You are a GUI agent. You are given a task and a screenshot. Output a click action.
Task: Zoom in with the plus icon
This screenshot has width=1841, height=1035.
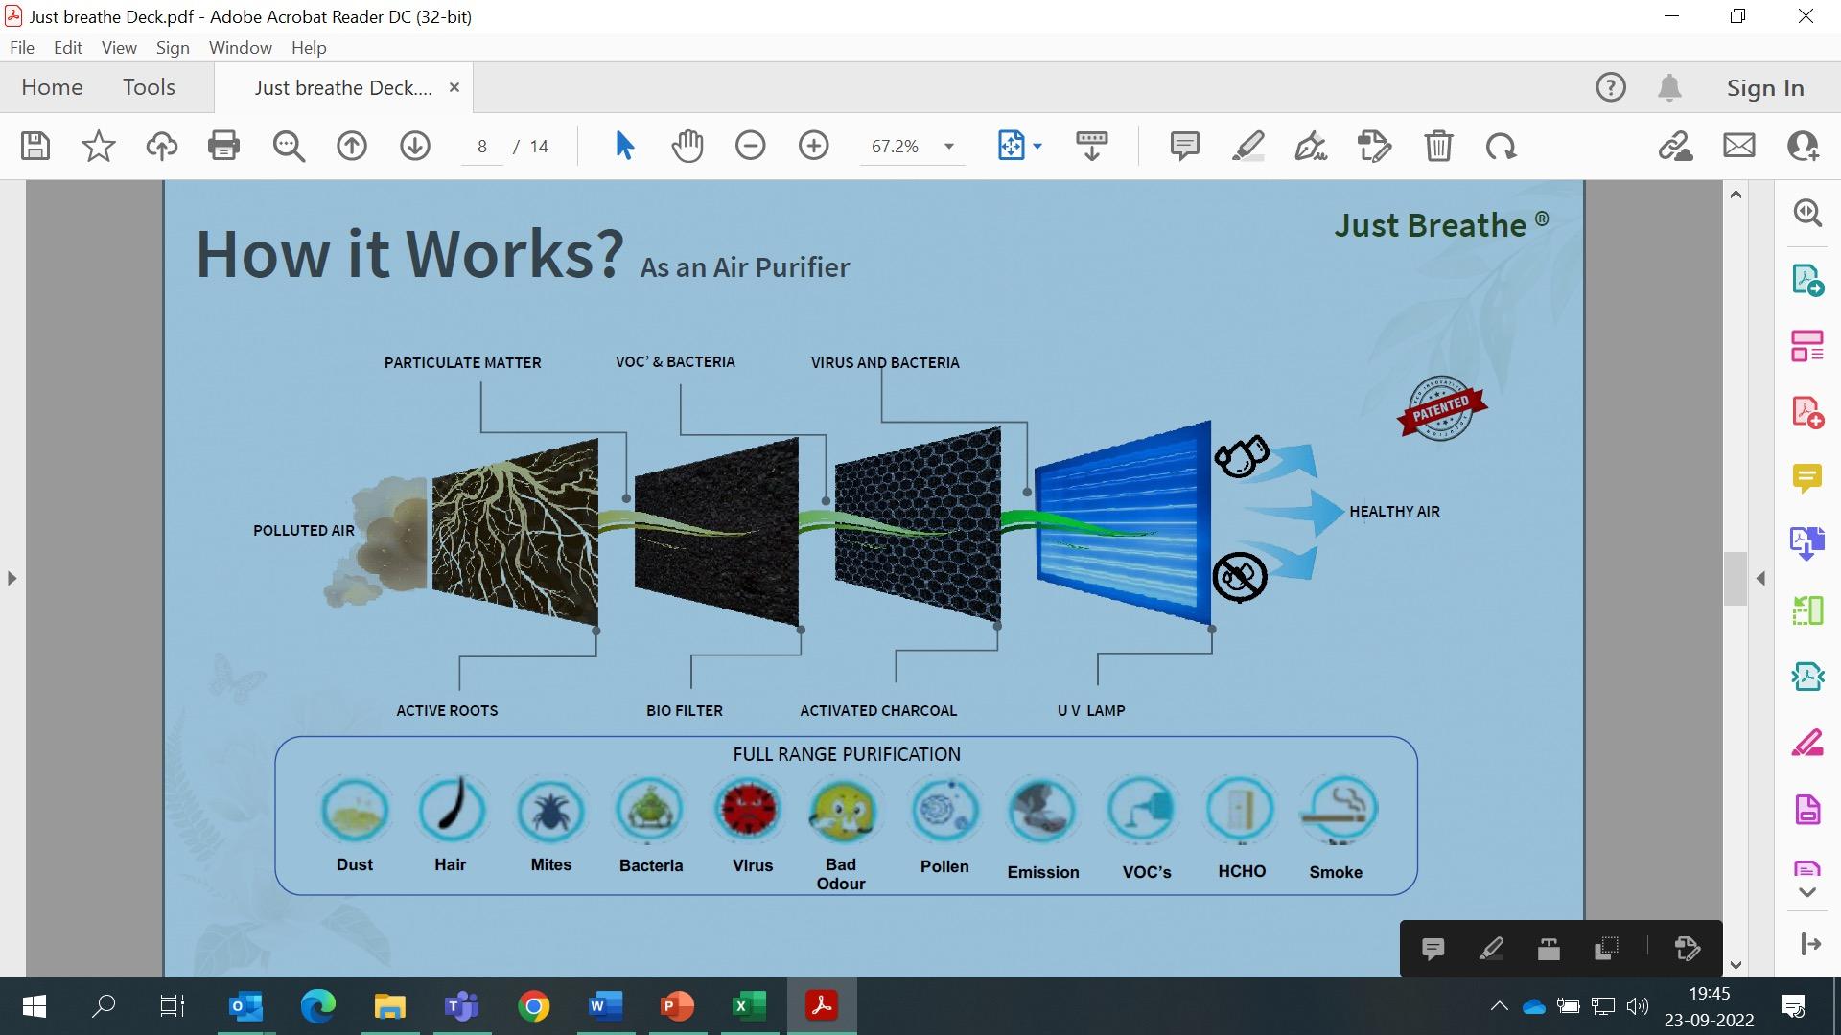pos(814,146)
